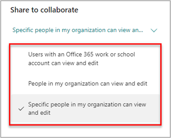Select Users with an Office 365 account option

tap(81, 58)
